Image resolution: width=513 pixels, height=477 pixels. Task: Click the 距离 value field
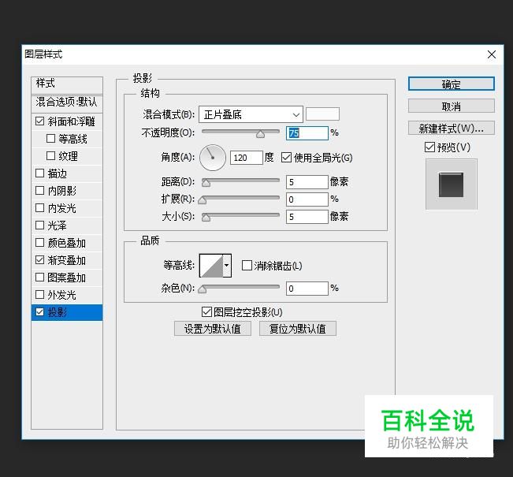click(x=307, y=182)
